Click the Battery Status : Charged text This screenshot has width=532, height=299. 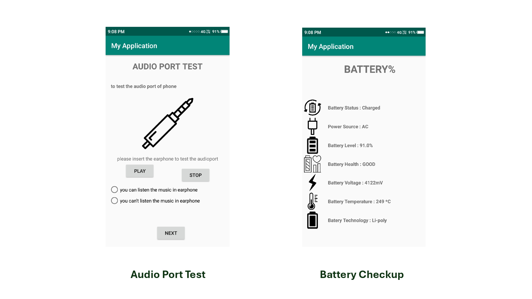(354, 108)
